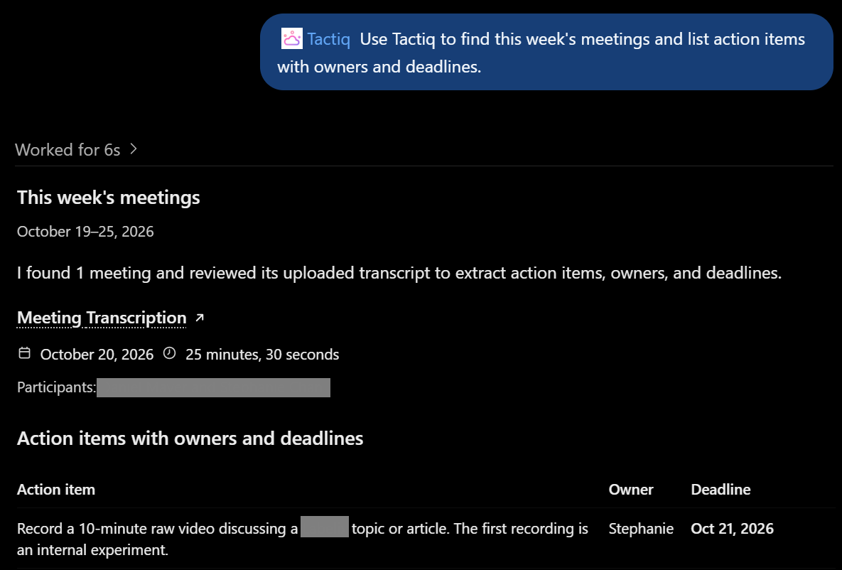Click the user prompt message bubble
842x570 pixels.
[546, 52]
